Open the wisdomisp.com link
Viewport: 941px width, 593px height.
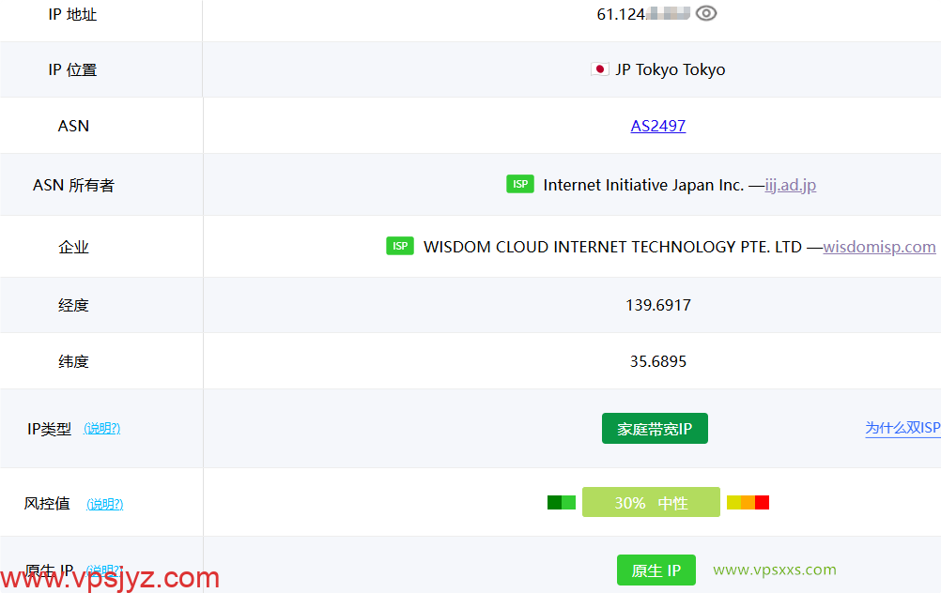pos(879,247)
